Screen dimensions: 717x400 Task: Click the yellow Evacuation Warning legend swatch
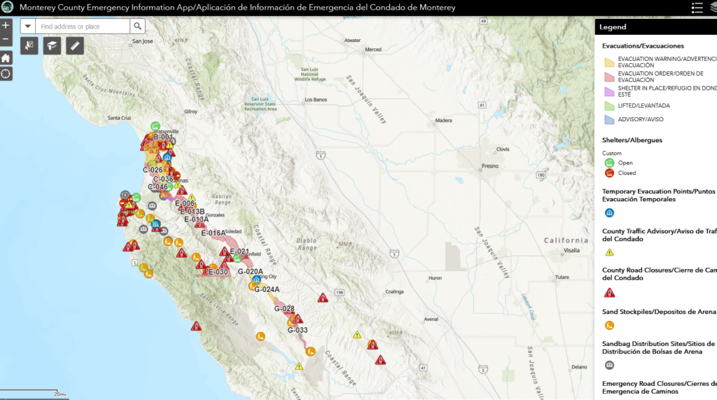click(x=608, y=62)
